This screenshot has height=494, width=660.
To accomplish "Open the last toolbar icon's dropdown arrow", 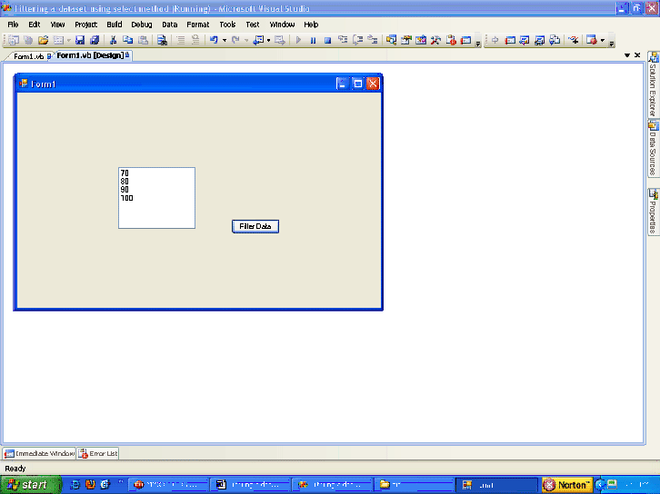I will pos(603,41).
